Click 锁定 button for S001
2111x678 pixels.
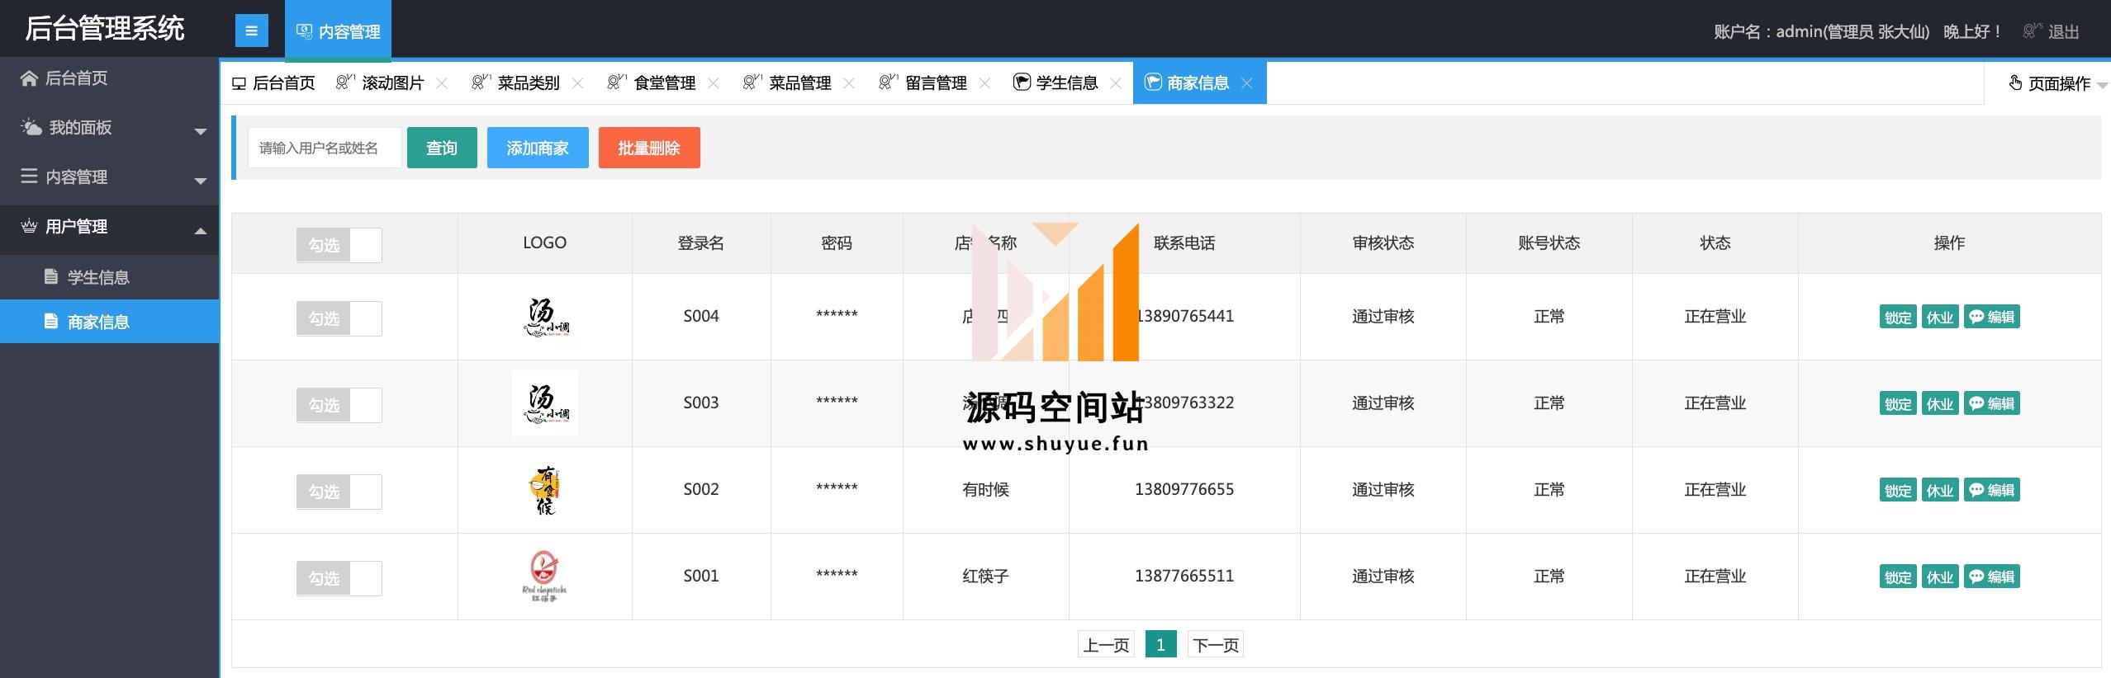(1898, 577)
